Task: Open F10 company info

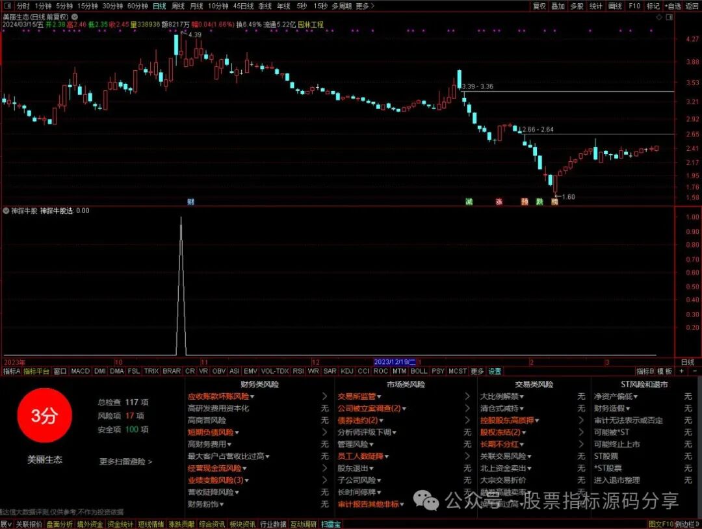Action: point(634,6)
